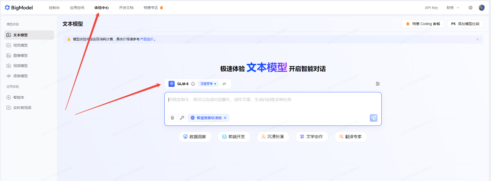Click the 实时音视频 sidebar icon
491x181 pixels.
click(9, 108)
